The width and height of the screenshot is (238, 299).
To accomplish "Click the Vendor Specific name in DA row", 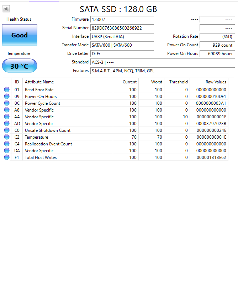I will (x=39, y=151).
